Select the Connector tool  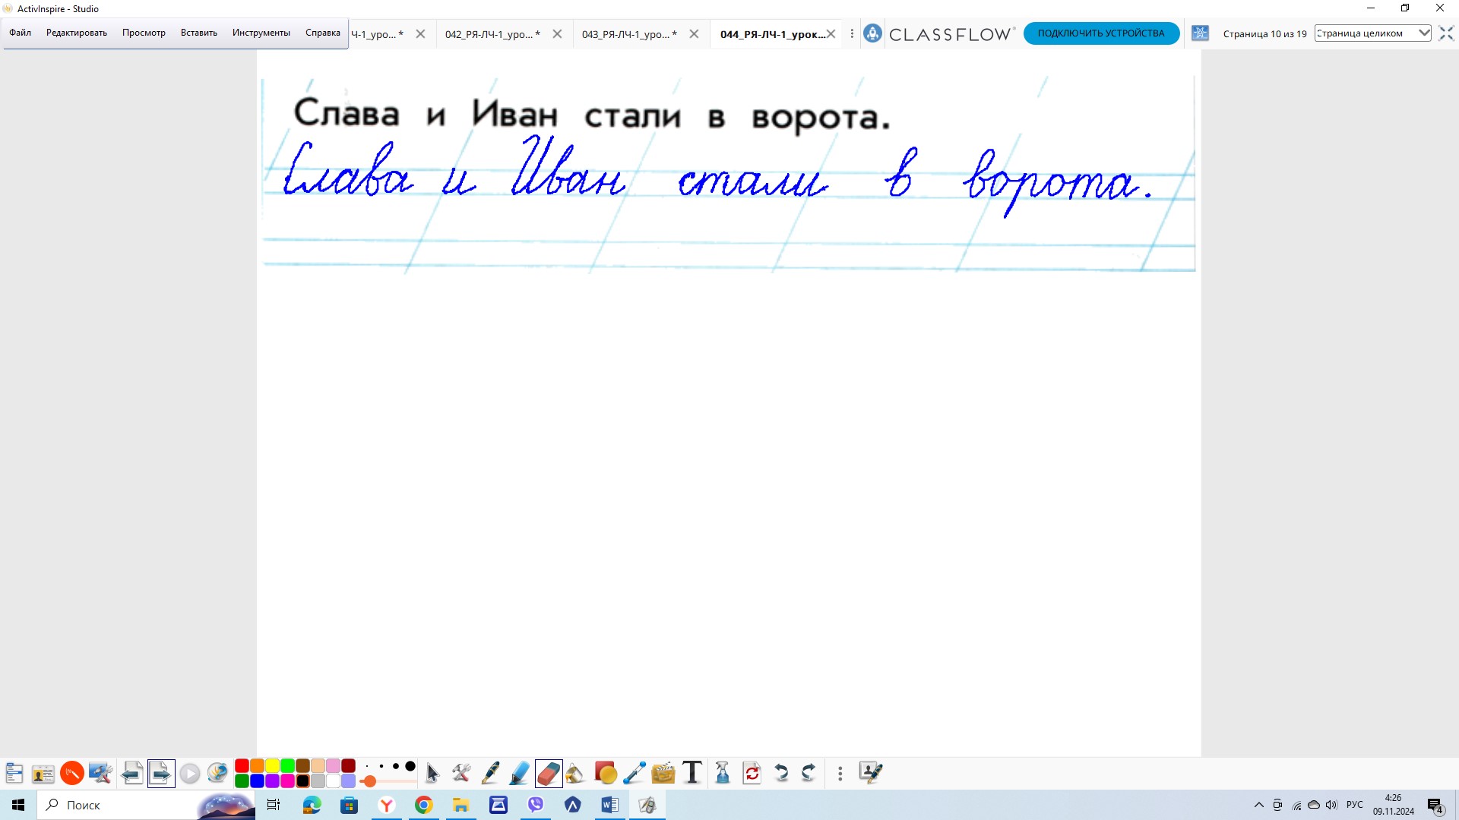(635, 774)
